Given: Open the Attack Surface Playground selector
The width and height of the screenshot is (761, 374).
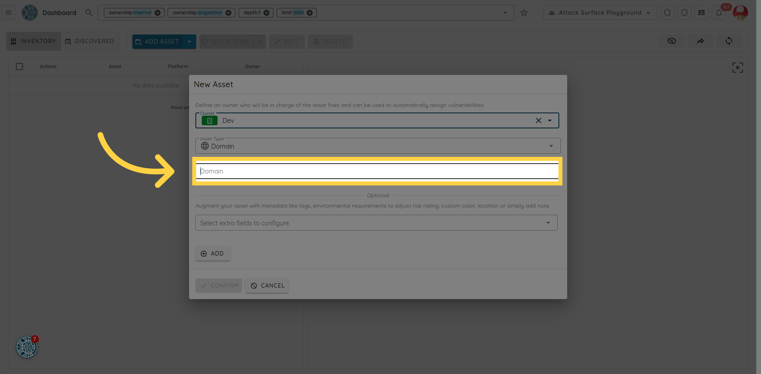Looking at the screenshot, I should click(599, 13).
